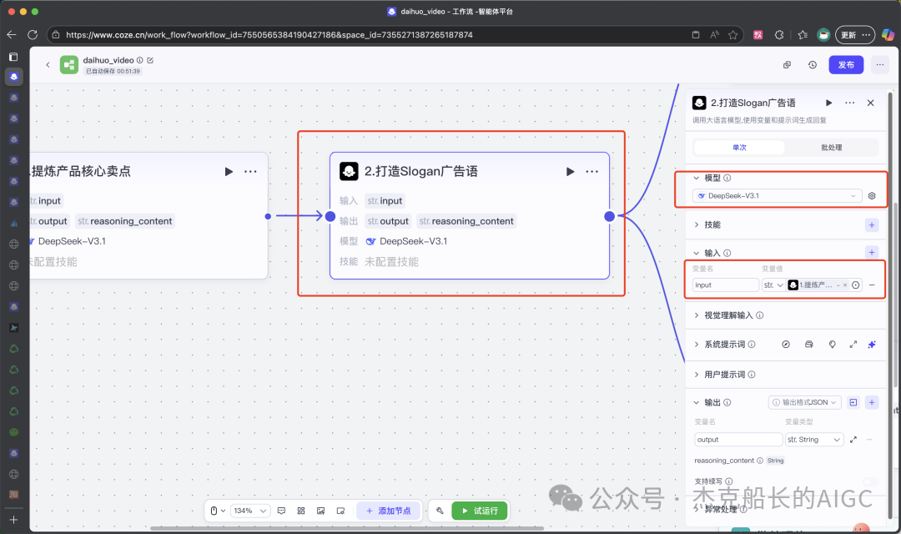Clear the referenced 1.提炼产 value tag
Image resolution: width=901 pixels, height=534 pixels.
[845, 285]
